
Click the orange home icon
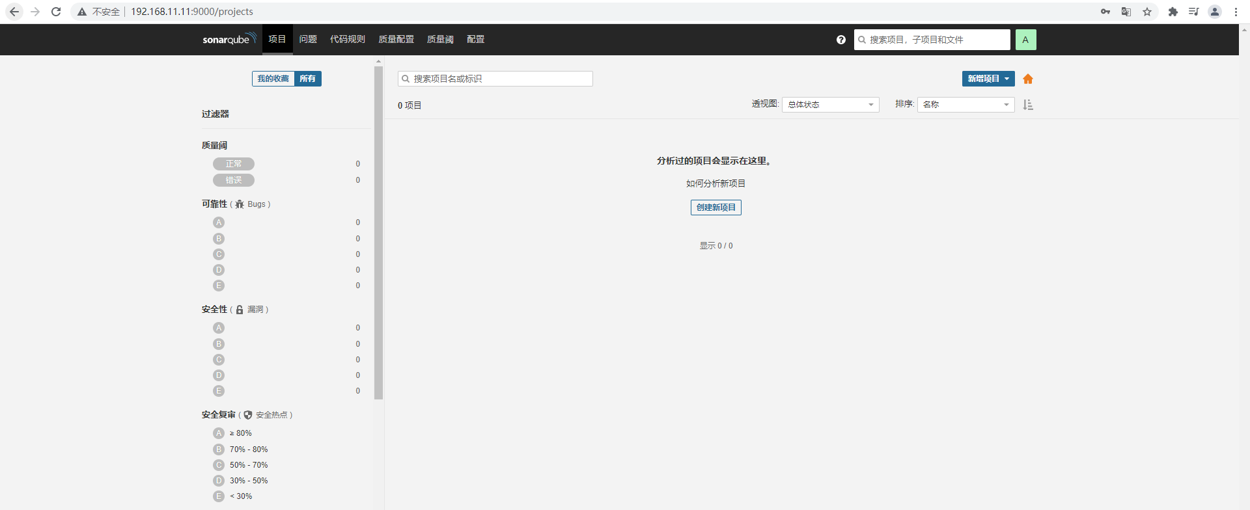[x=1028, y=79]
